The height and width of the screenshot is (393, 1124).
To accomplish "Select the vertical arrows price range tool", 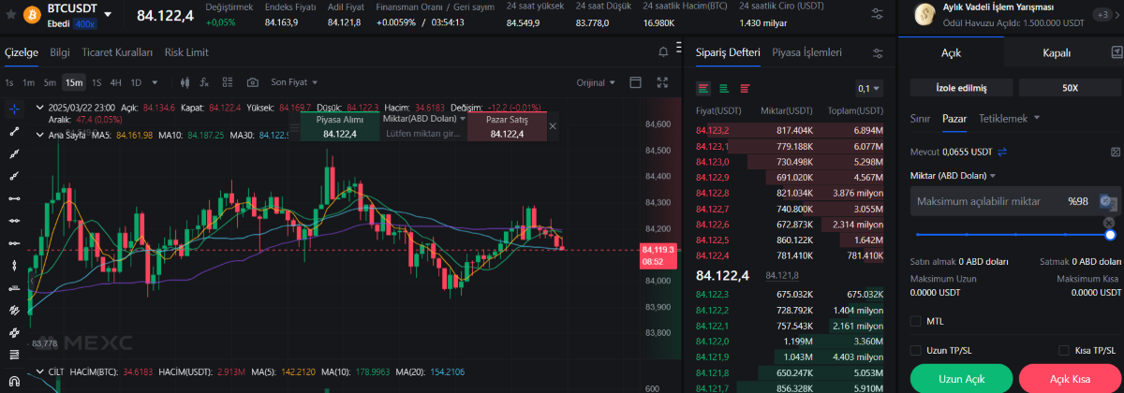I will (x=14, y=266).
